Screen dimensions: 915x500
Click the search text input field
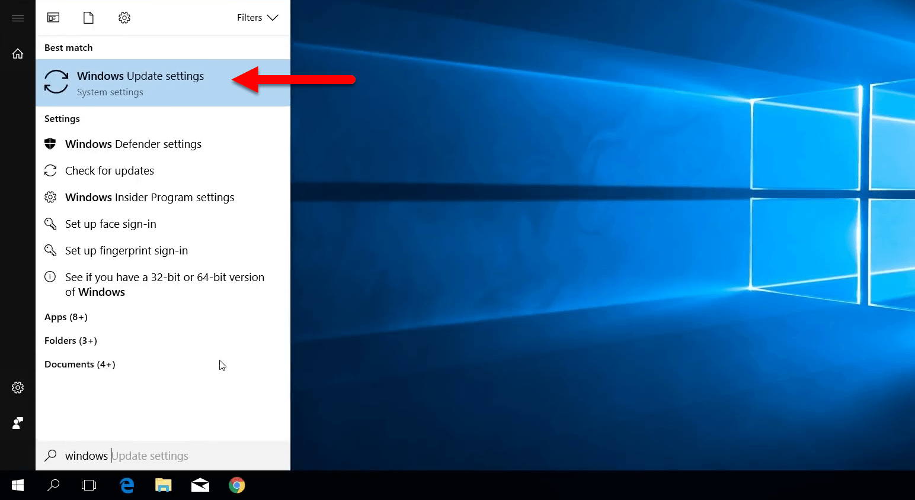click(163, 456)
